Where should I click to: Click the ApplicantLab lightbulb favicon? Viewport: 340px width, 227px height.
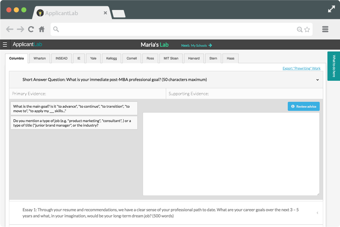(x=40, y=13)
